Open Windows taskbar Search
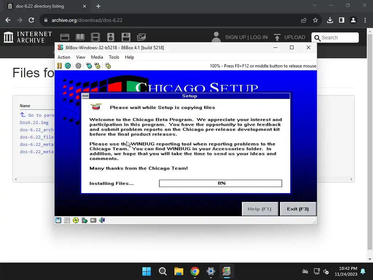 (163, 271)
